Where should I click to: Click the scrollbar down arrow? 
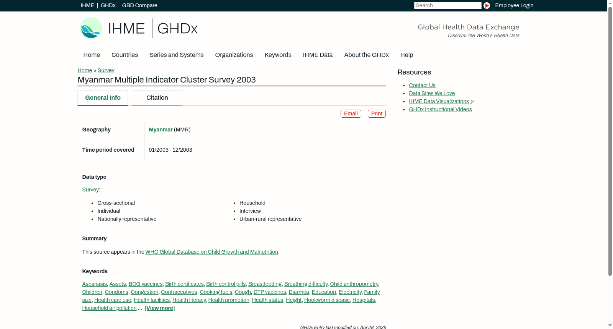tap(610, 326)
